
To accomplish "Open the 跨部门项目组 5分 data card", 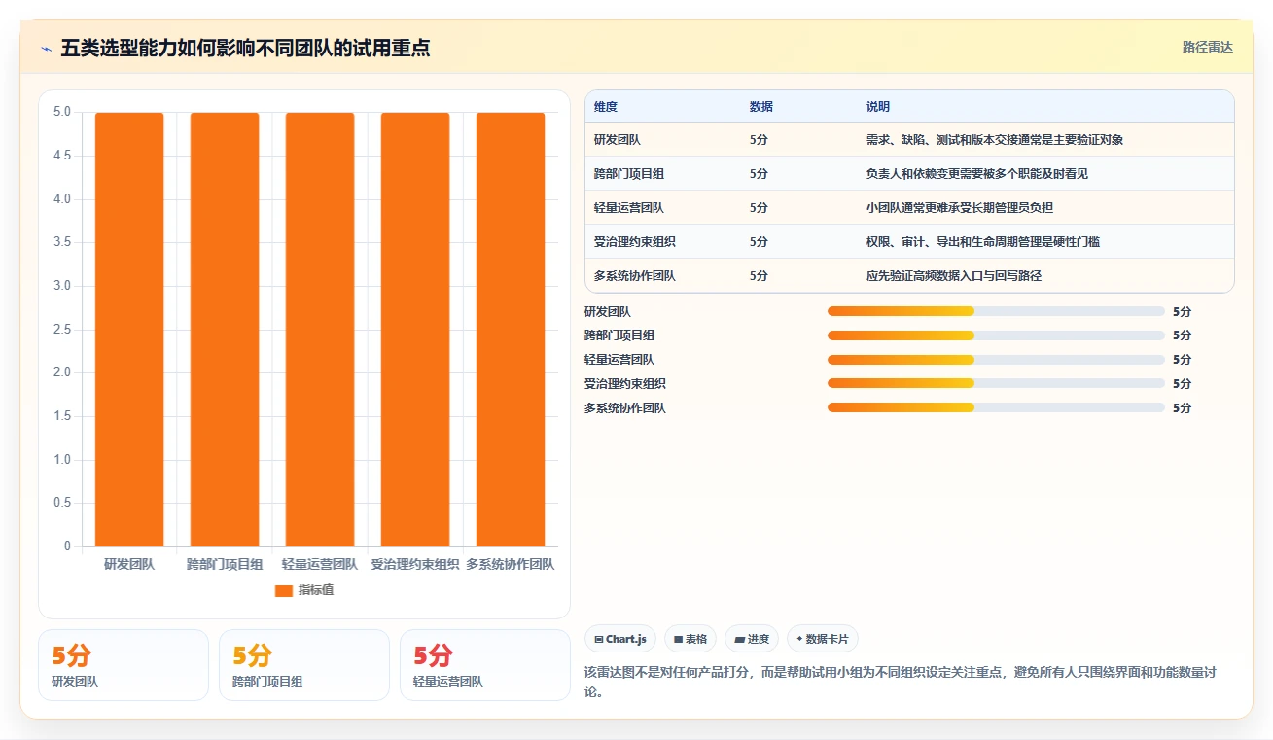I will (304, 665).
